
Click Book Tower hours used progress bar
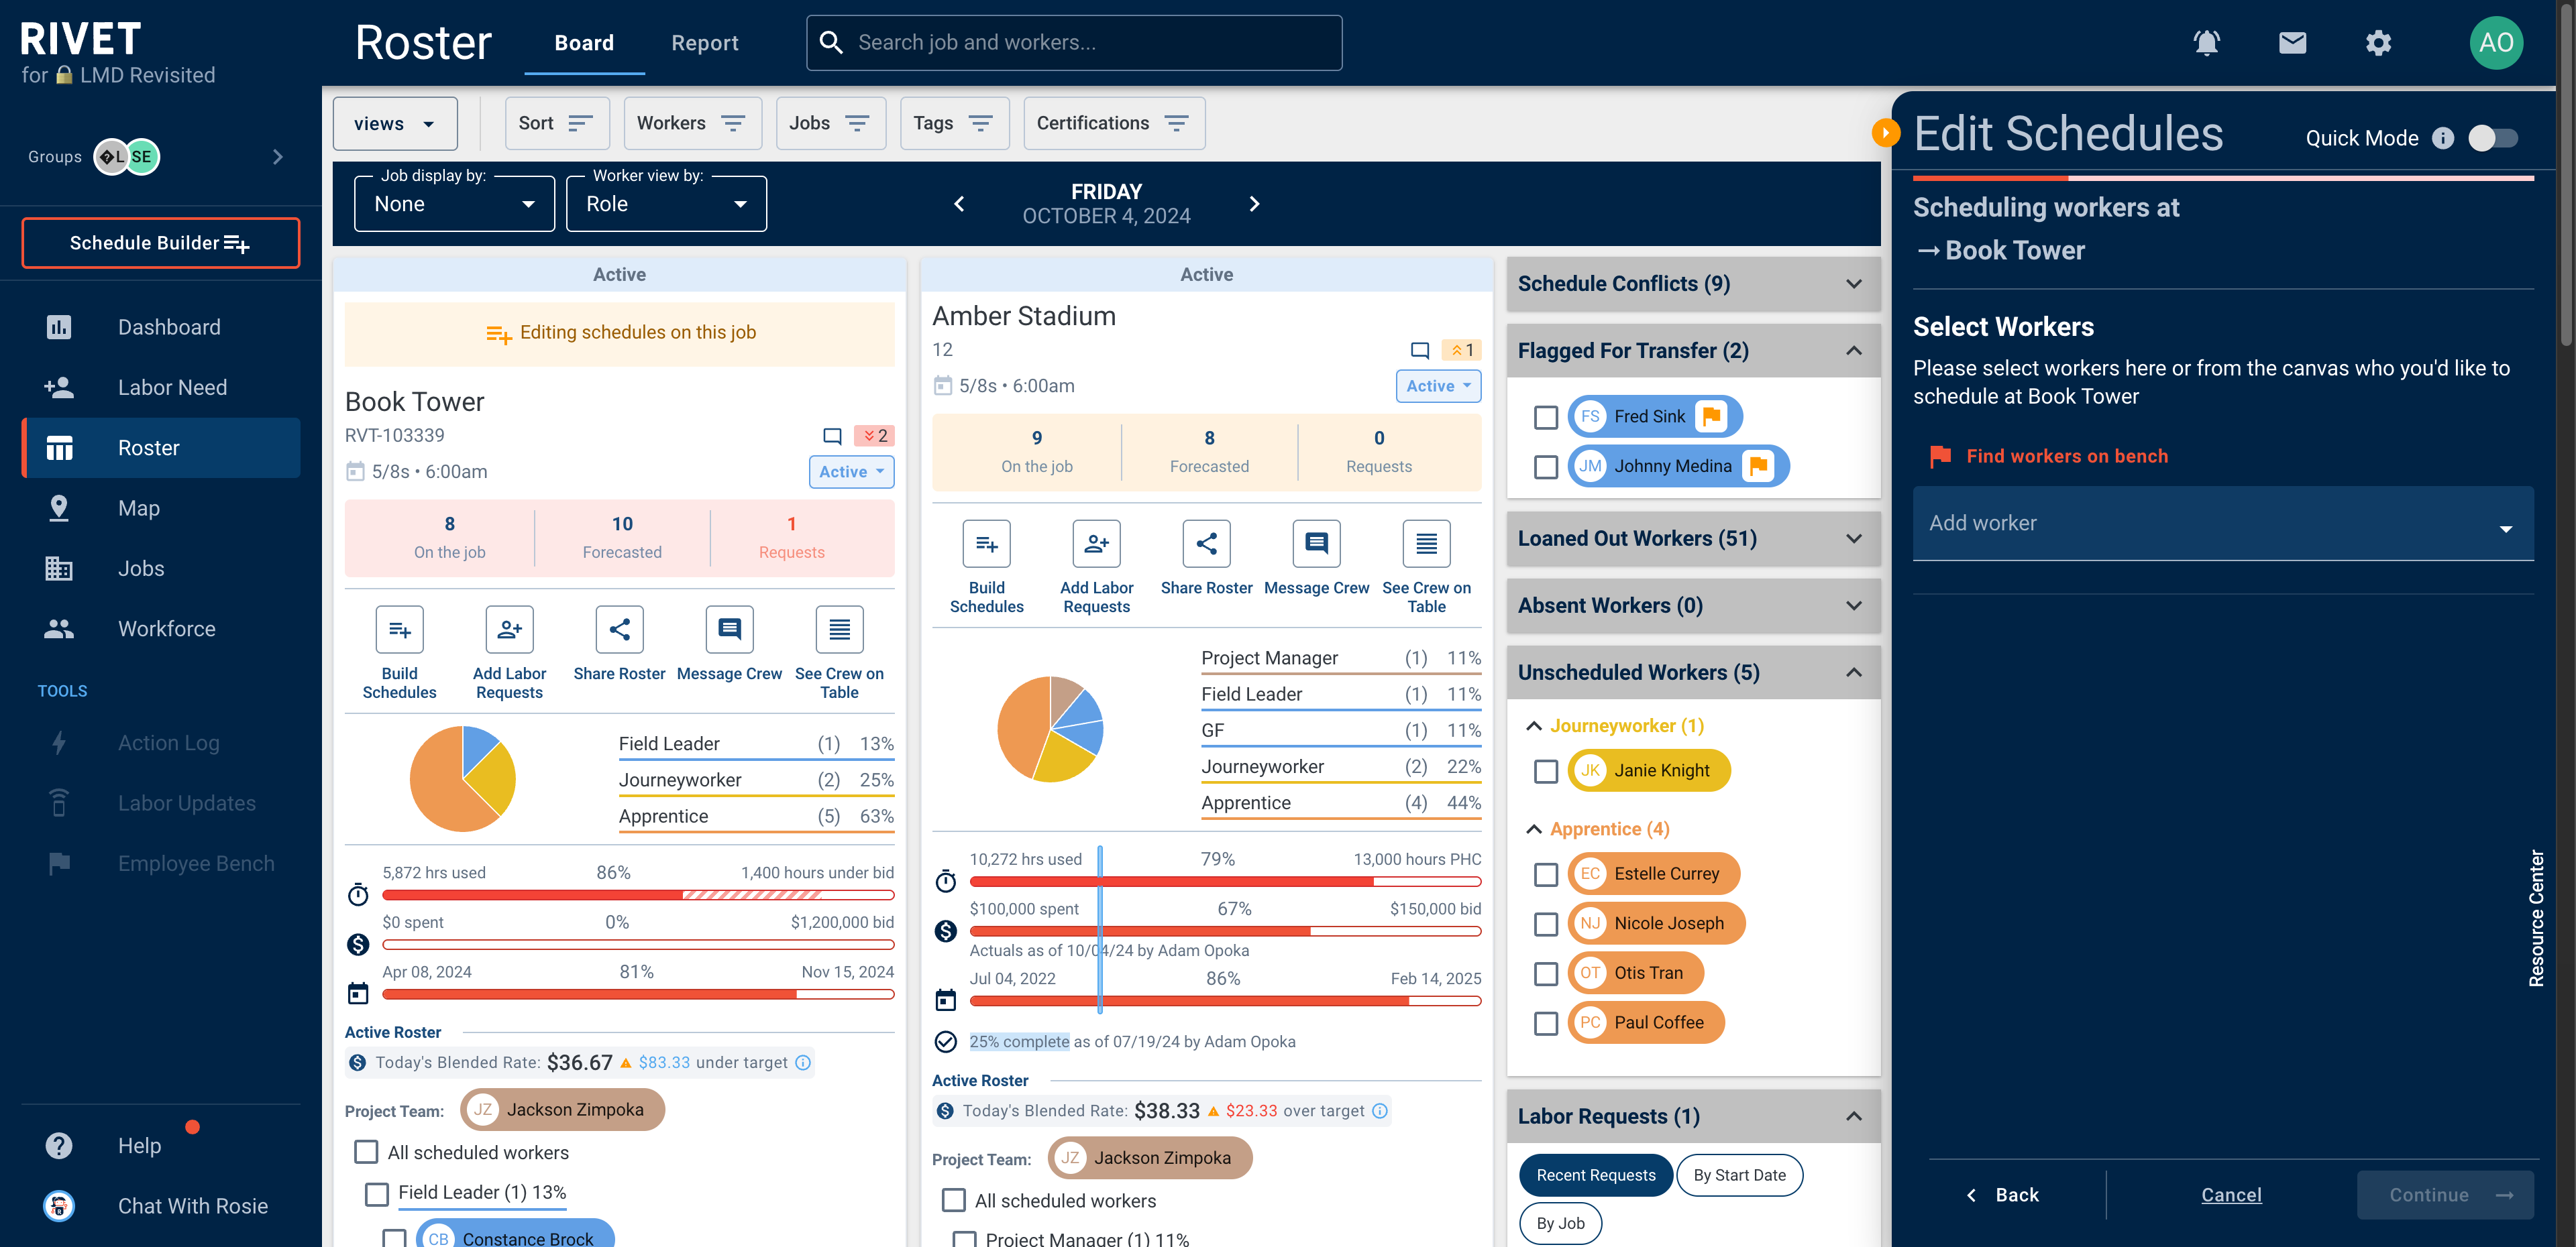pos(637,895)
